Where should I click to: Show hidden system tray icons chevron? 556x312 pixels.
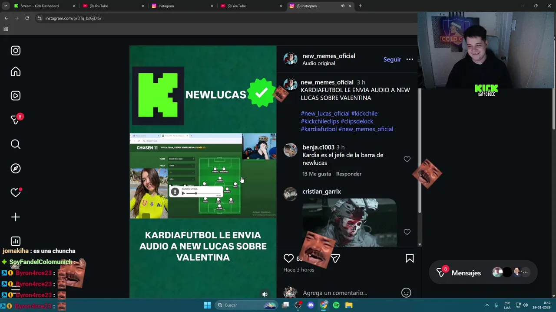pyautogui.click(x=487, y=305)
